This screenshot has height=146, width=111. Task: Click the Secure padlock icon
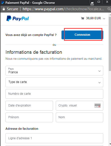click(4, 9)
